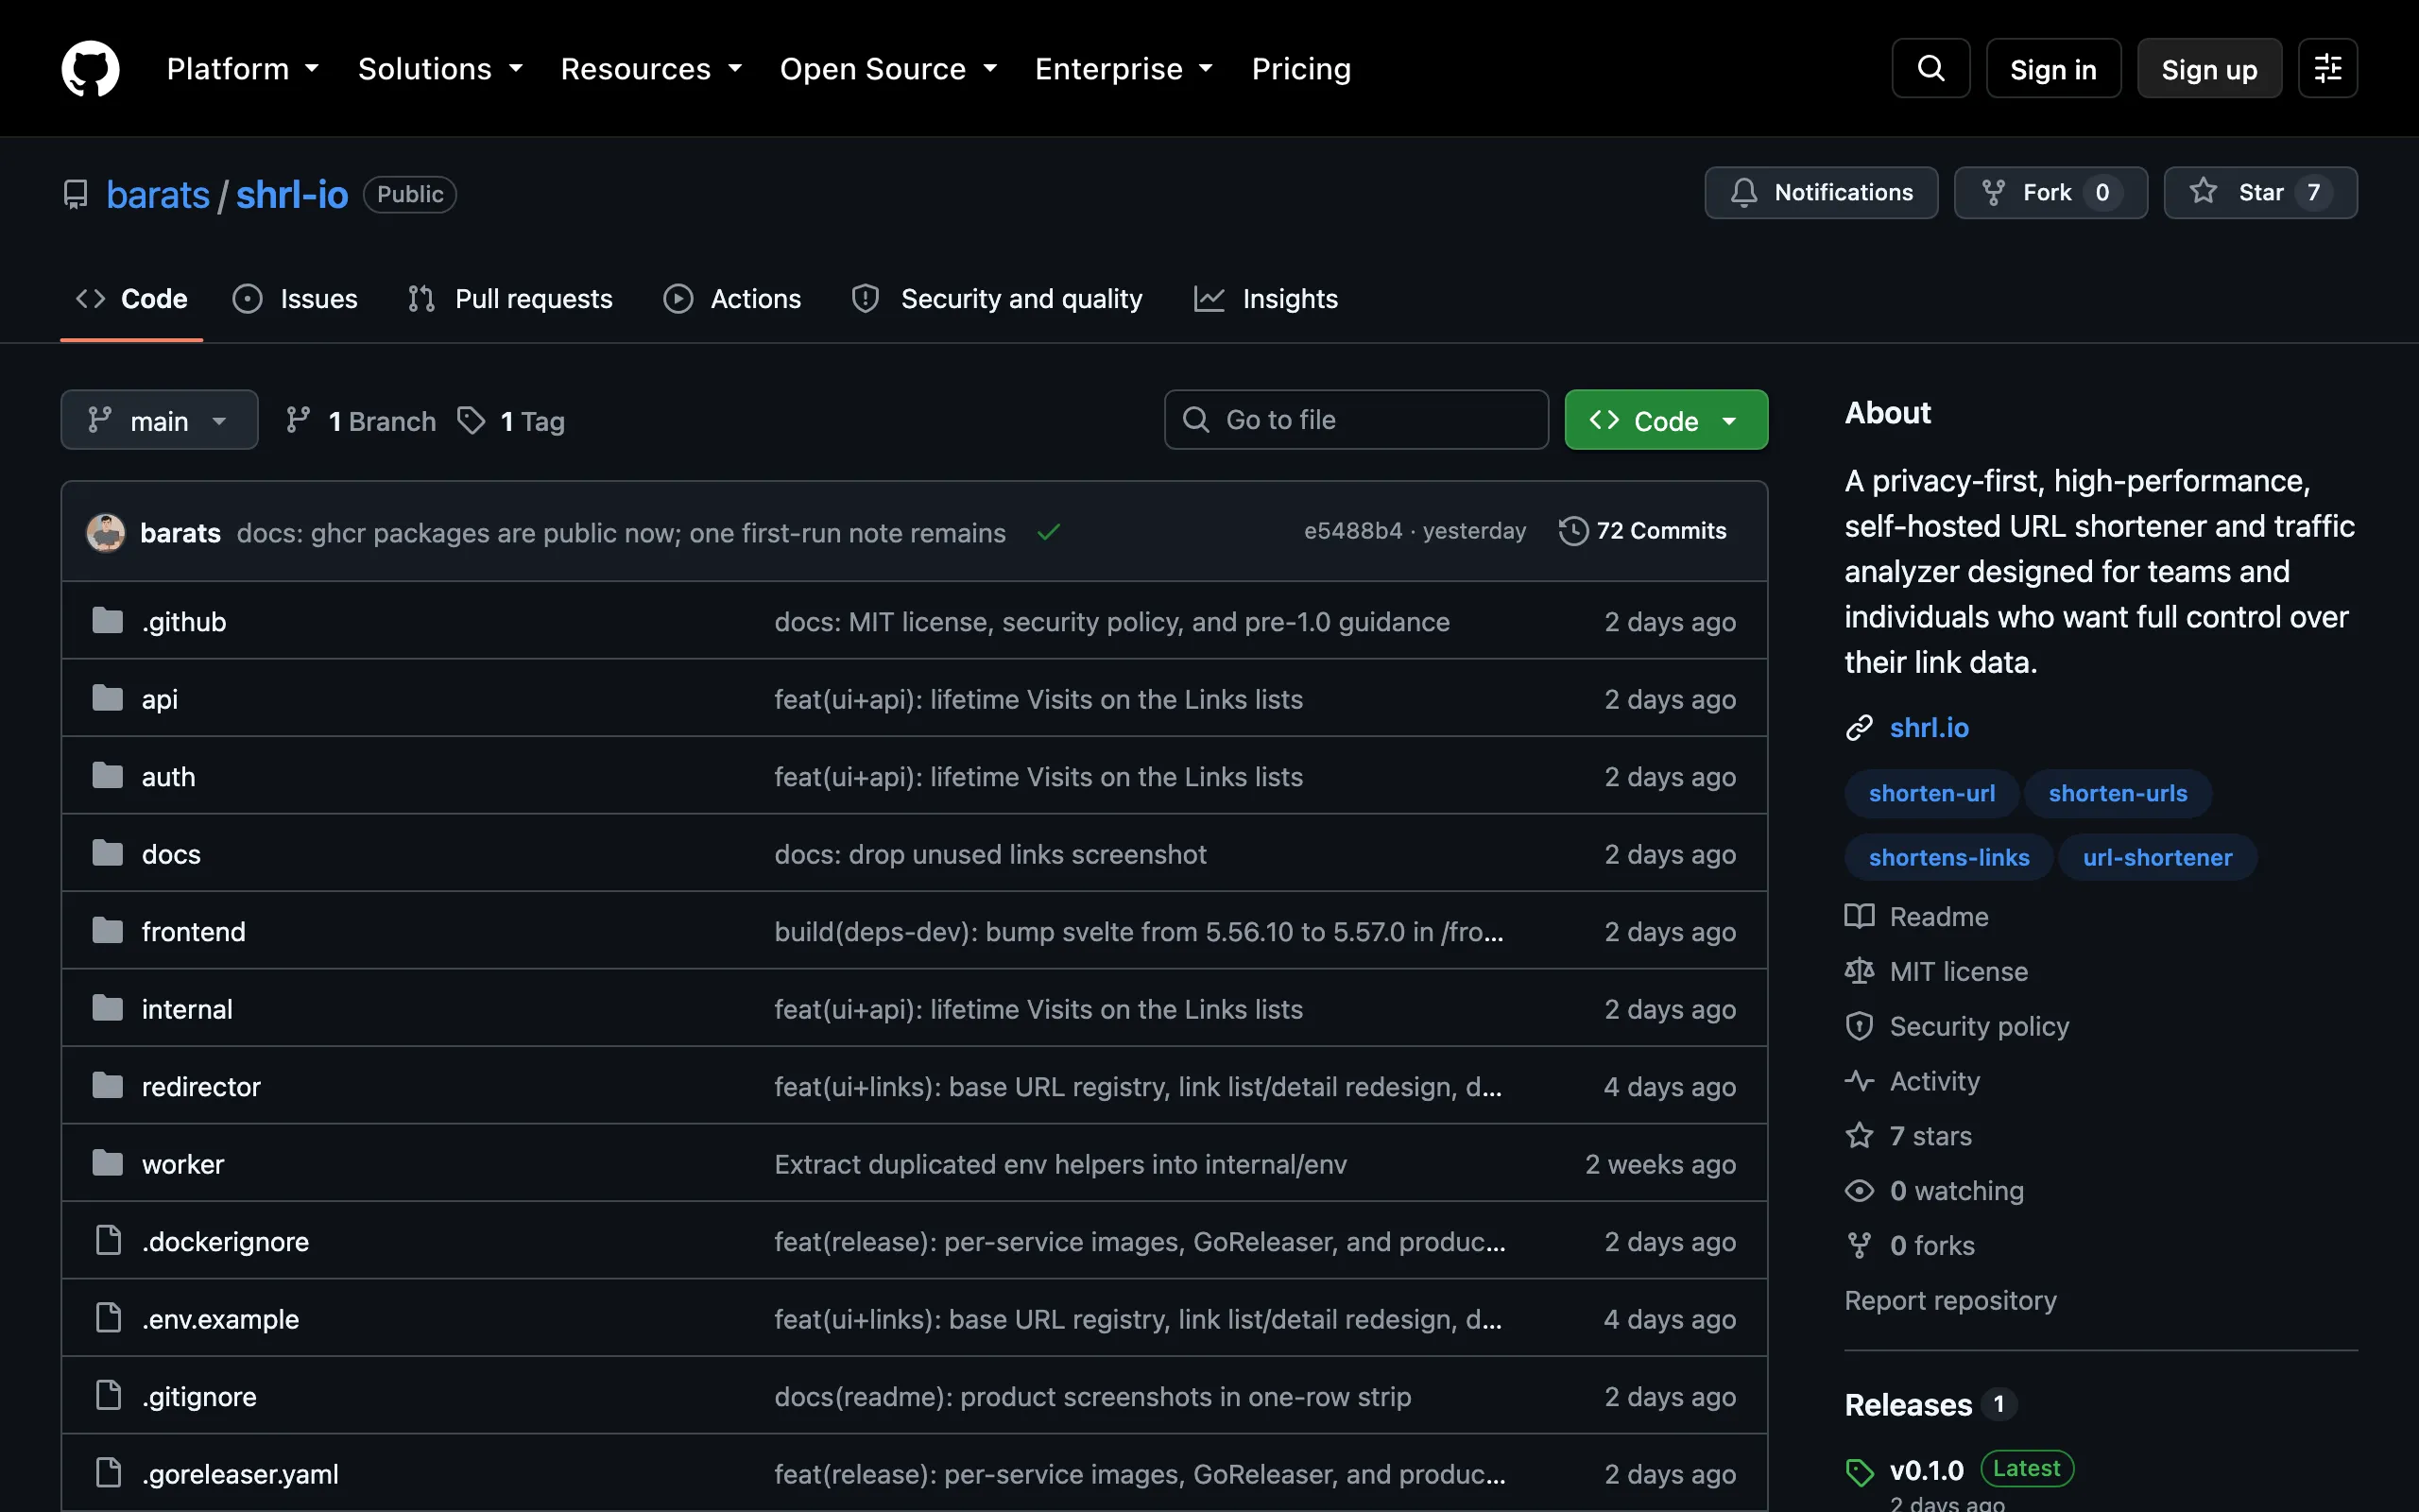The width and height of the screenshot is (2419, 1512).
Task: Click the book icon beside Readme
Action: [x=1860, y=916]
